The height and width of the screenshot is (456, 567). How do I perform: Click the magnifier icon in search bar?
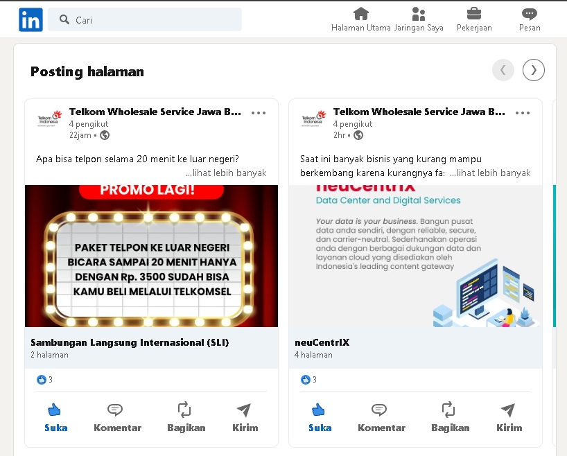click(x=64, y=19)
